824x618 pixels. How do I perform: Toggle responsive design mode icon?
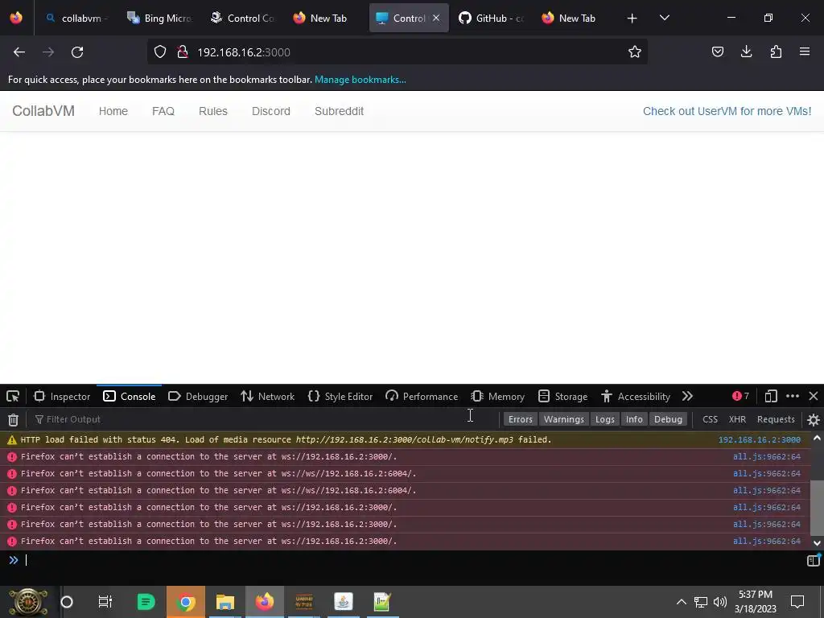point(771,396)
